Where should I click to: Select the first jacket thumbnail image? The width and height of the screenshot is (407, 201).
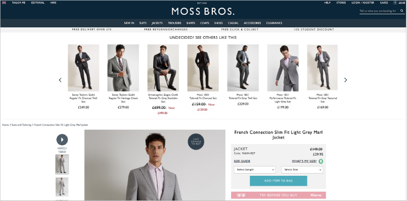(62, 164)
